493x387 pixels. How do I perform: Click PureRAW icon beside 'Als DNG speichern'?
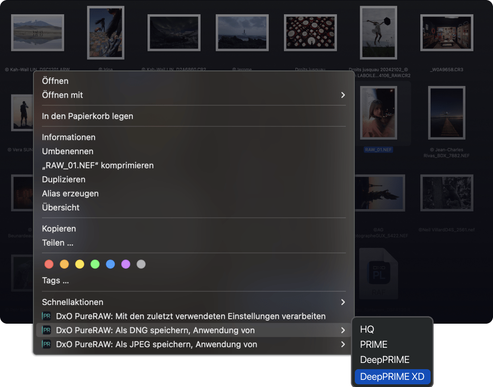(x=46, y=330)
